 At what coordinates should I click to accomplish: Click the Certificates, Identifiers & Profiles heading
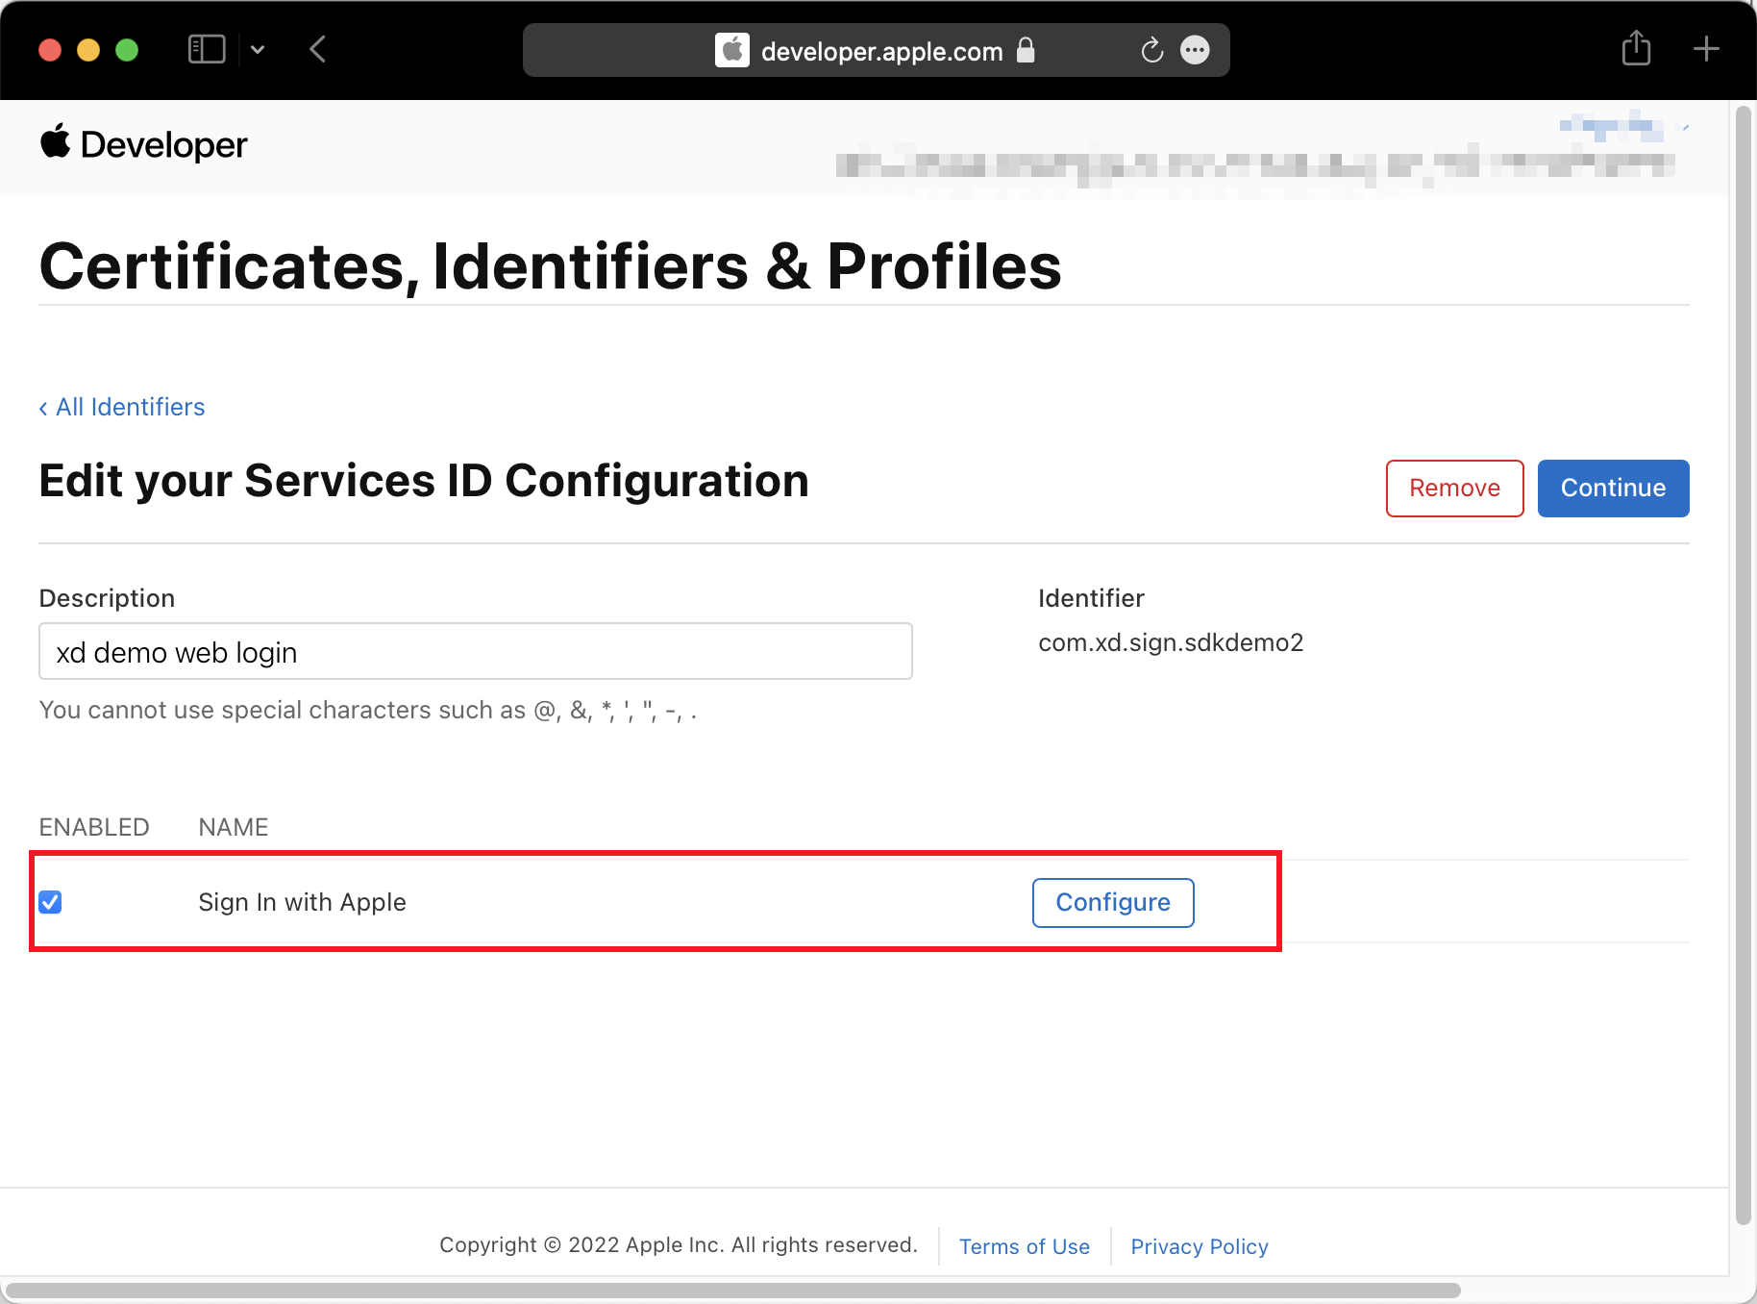click(x=551, y=266)
